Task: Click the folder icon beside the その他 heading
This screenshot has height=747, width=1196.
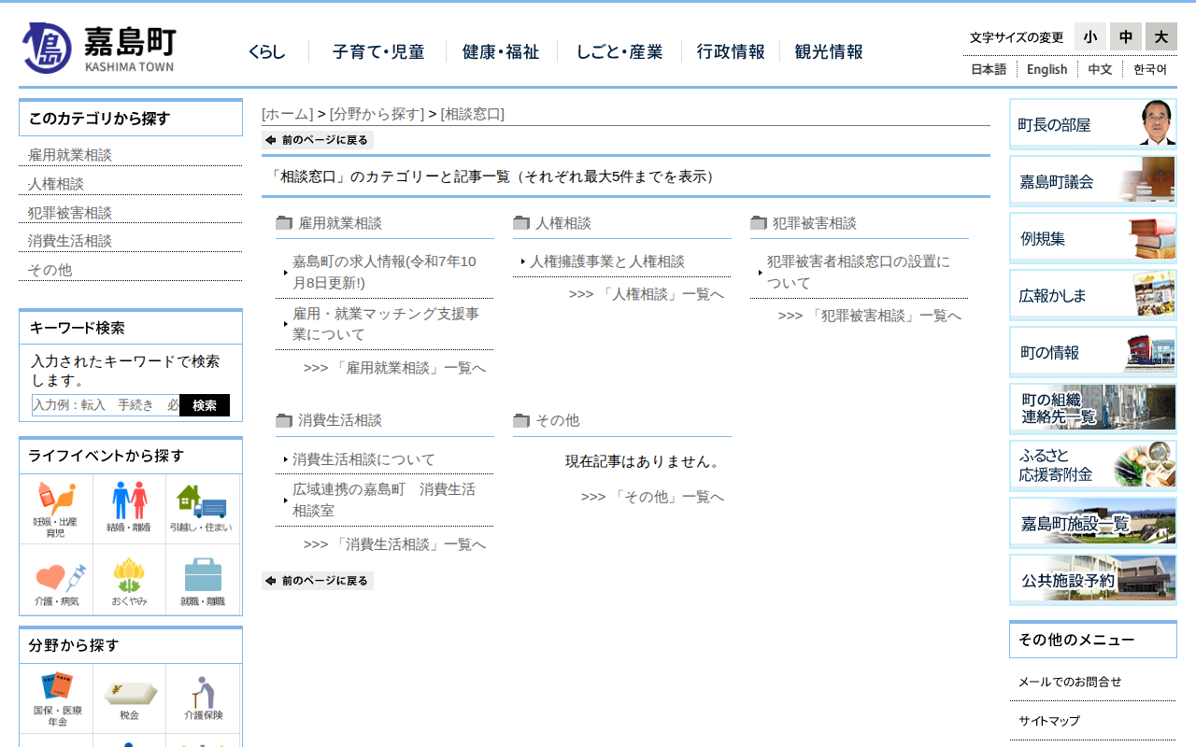Action: (x=521, y=420)
